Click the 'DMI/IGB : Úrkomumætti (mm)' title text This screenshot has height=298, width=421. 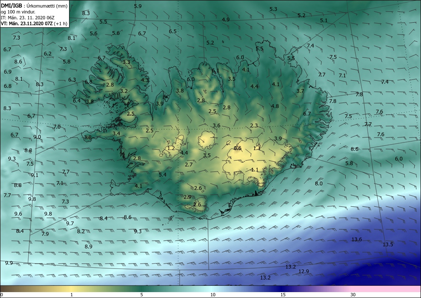click(34, 5)
